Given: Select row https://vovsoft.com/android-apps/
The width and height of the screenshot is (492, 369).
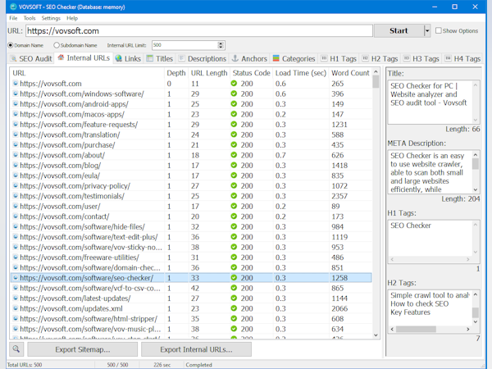Looking at the screenshot, I should [191, 104].
